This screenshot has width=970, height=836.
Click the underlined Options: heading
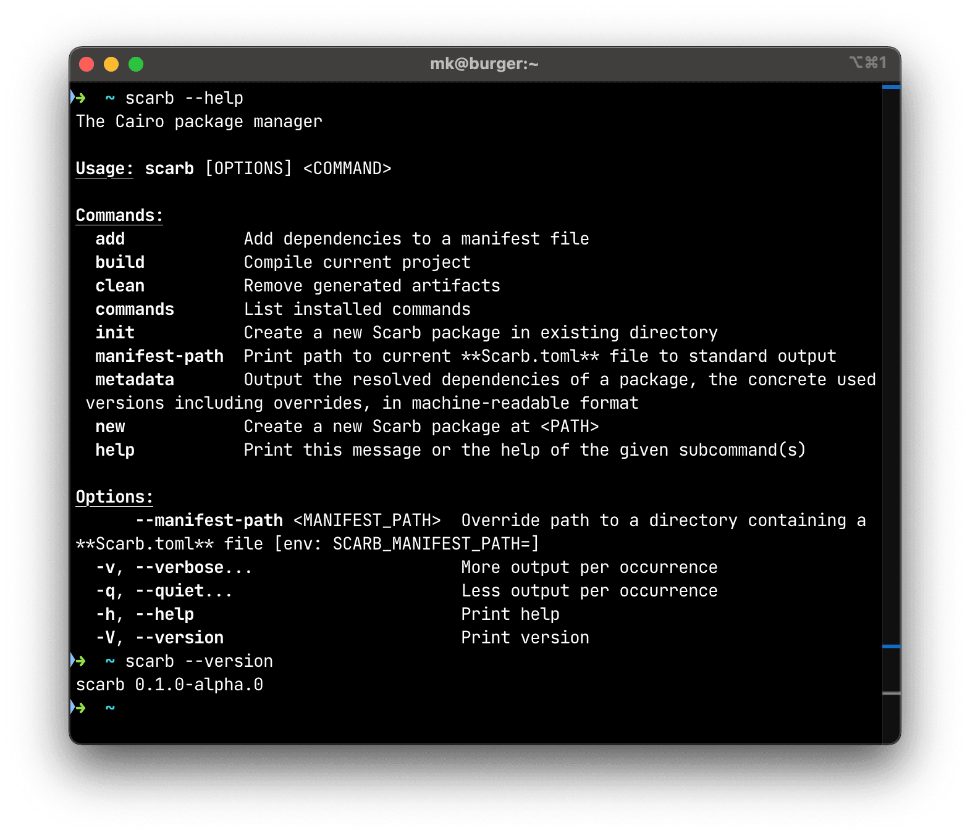point(114,497)
